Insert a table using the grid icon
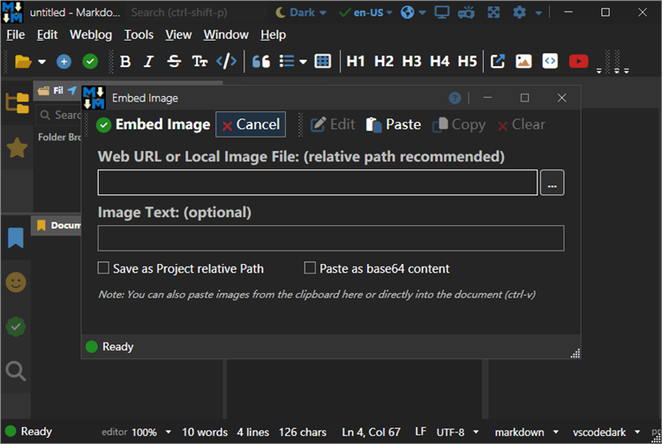 coord(322,62)
